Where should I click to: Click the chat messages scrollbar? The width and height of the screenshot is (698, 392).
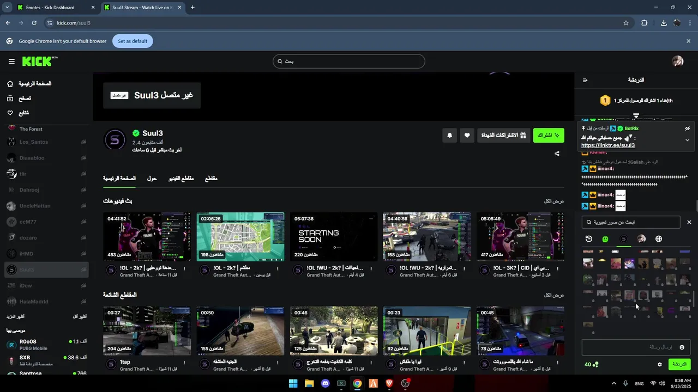coord(696,207)
